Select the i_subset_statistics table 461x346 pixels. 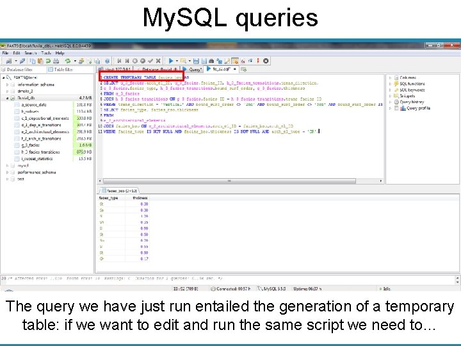[x=36, y=159]
